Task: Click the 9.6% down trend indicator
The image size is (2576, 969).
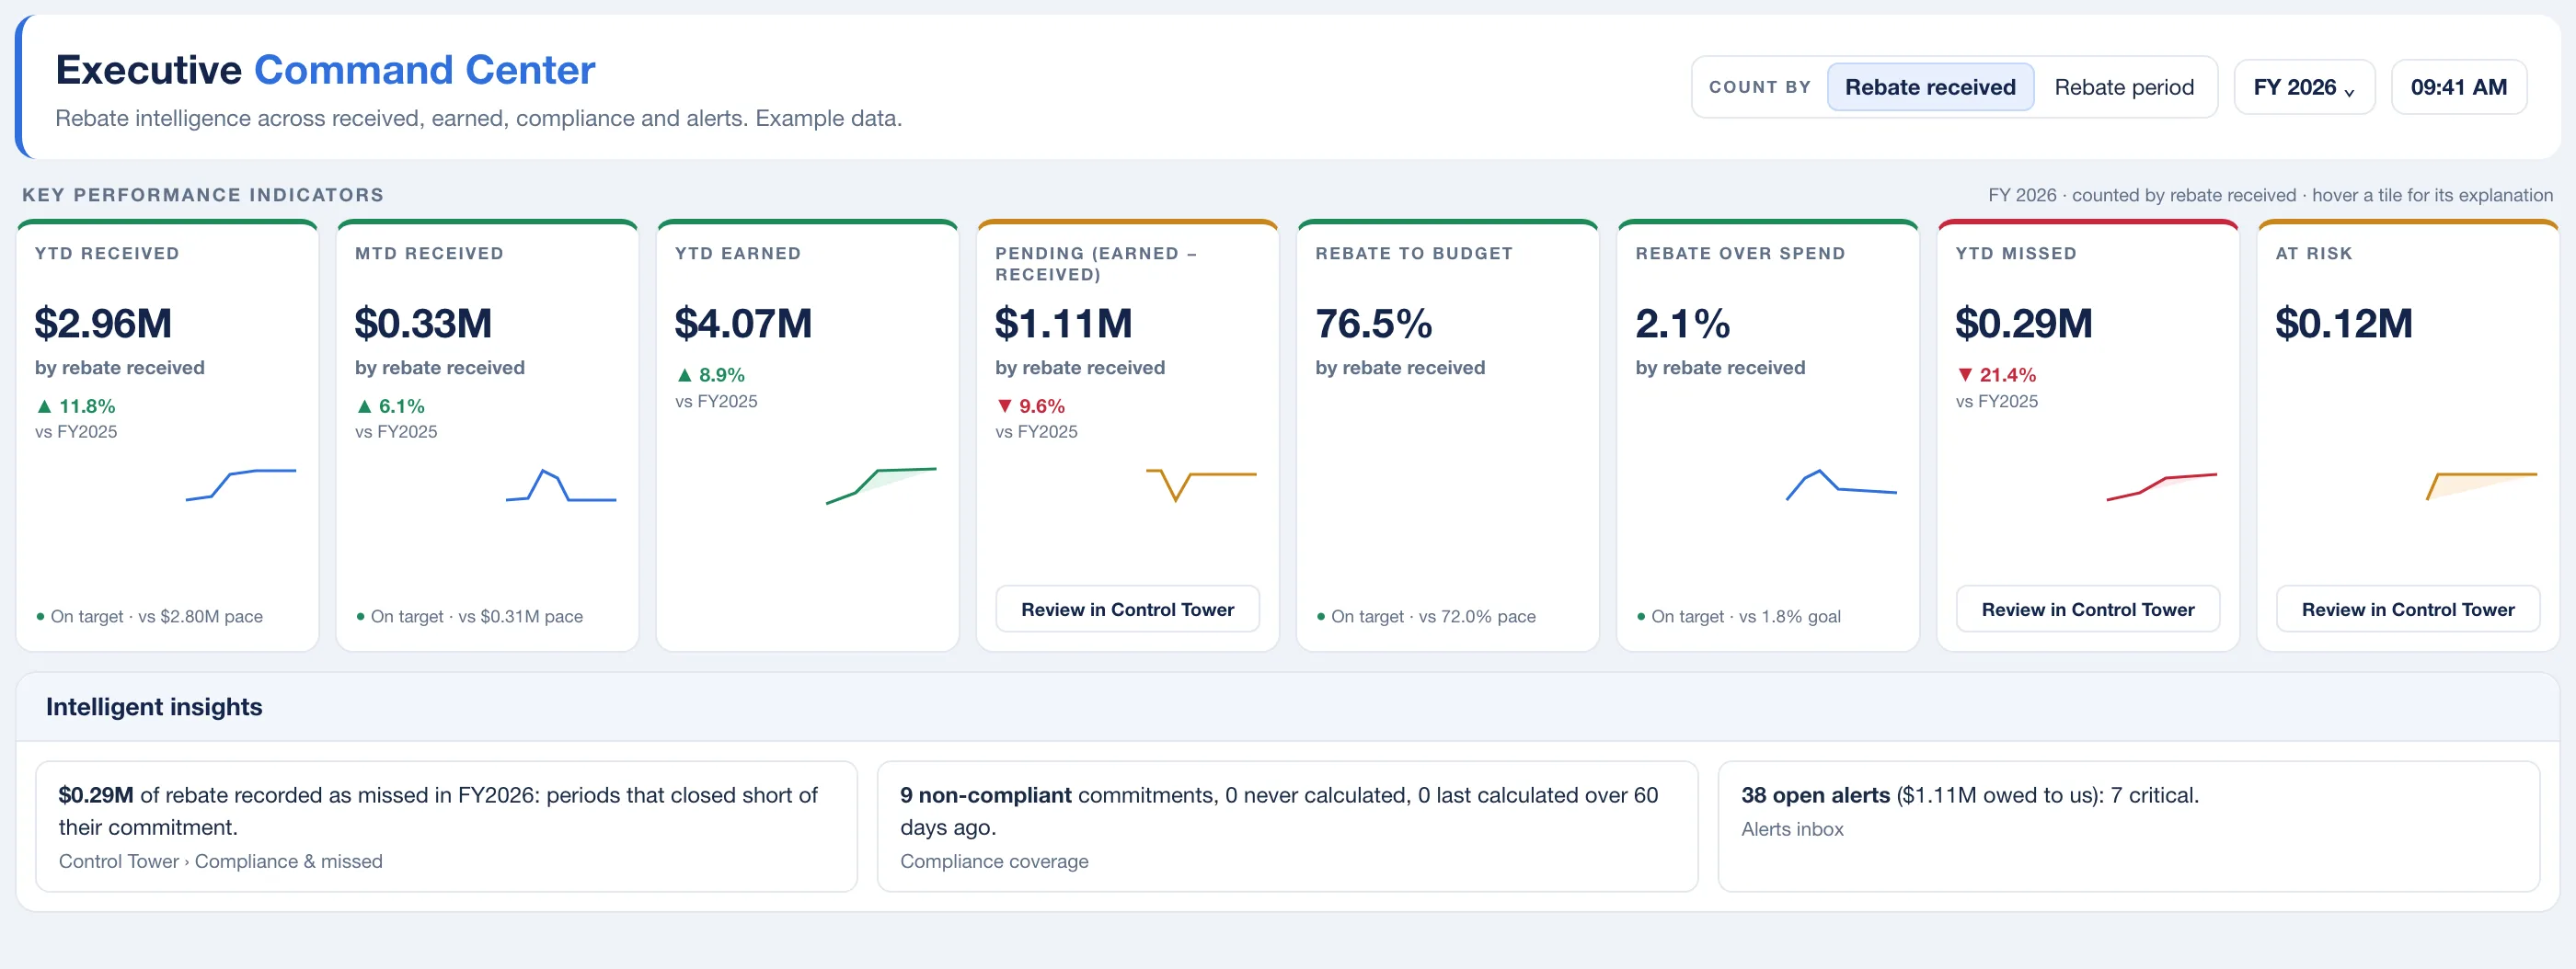Action: click(1030, 405)
